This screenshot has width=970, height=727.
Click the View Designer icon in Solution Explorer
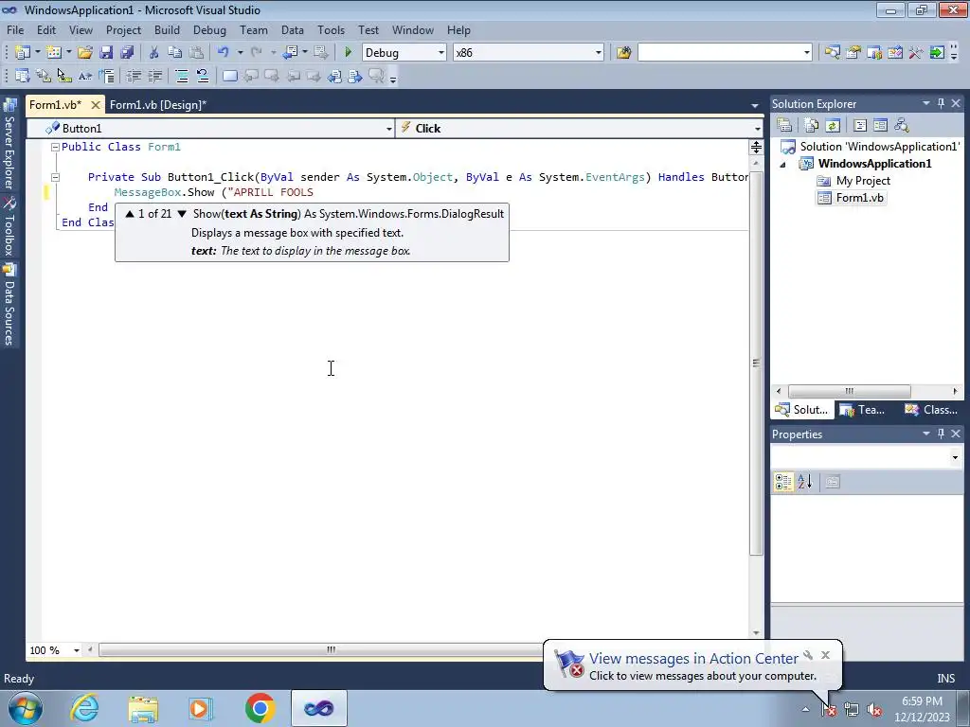pyautogui.click(x=880, y=126)
